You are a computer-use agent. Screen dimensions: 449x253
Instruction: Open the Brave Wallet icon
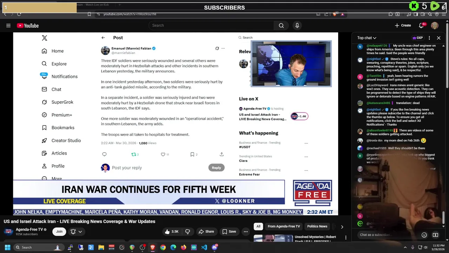coord(422,14)
